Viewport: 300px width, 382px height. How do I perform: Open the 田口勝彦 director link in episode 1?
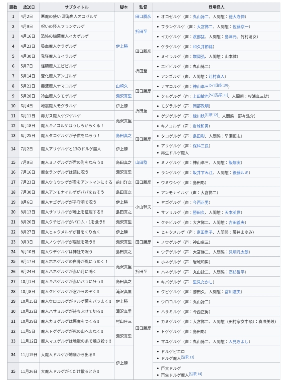click(143, 17)
